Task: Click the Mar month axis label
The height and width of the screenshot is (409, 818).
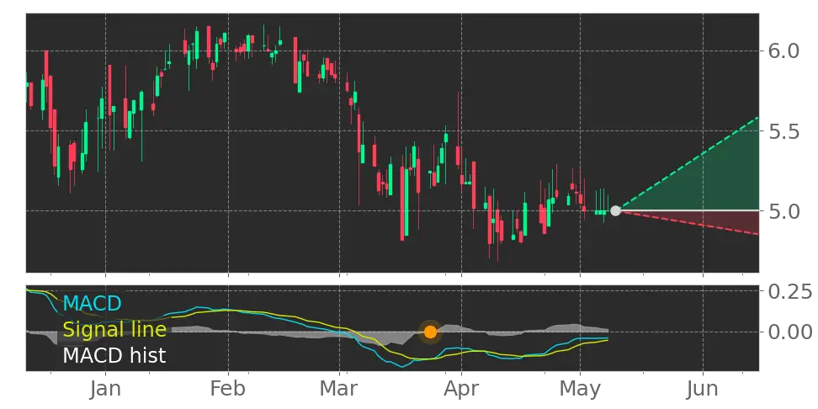Action: tap(339, 389)
